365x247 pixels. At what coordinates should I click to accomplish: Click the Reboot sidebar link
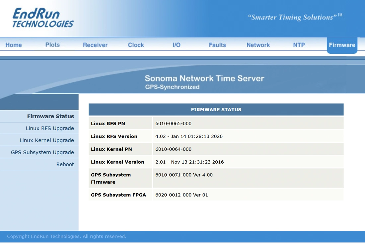coord(65,164)
